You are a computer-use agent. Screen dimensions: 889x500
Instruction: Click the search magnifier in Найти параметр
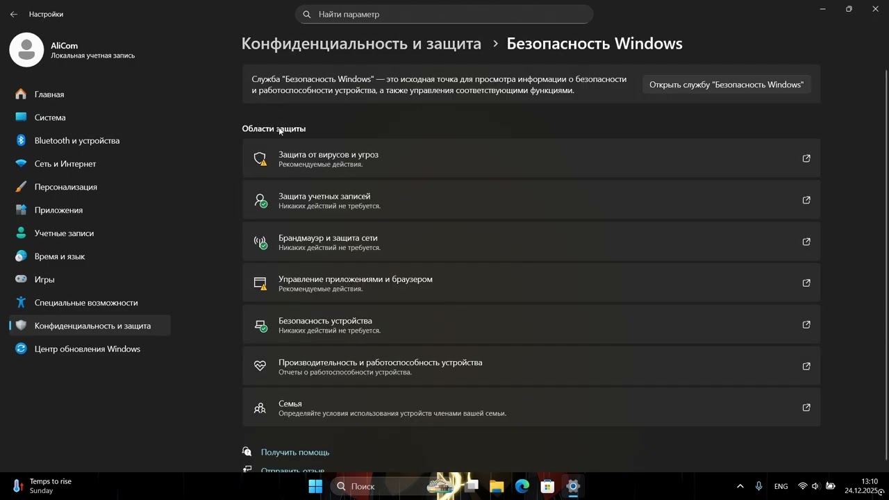pyautogui.click(x=307, y=14)
